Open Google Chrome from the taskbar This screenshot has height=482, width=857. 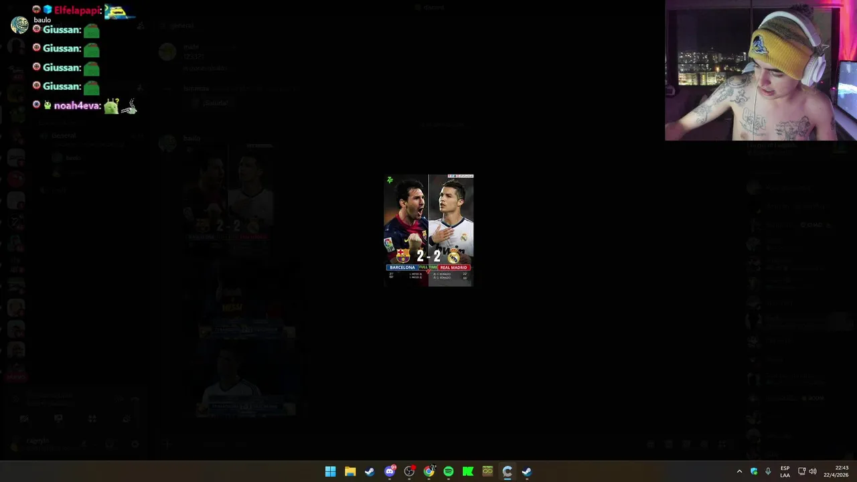428,471
